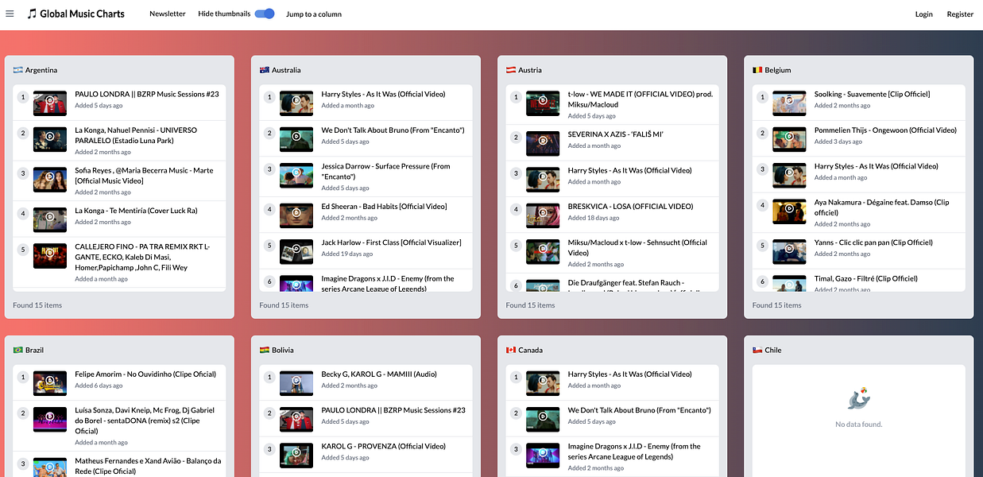The height and width of the screenshot is (477, 983).
Task: Click the Argentina flag icon
Action: pyautogui.click(x=17, y=70)
